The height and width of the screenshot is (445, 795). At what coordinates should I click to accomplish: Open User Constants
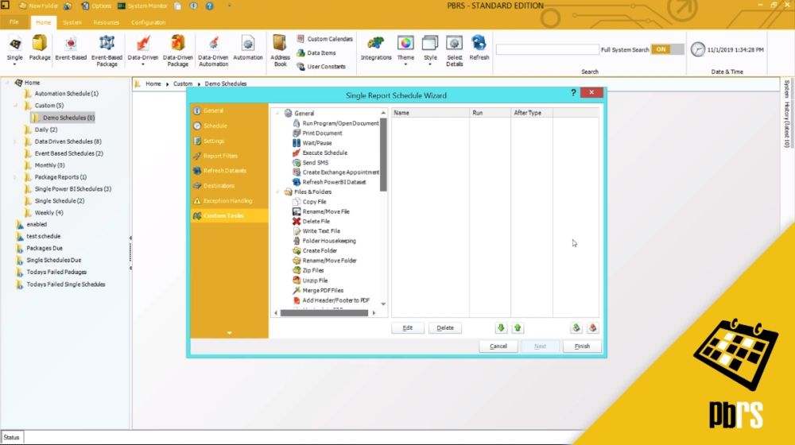pyautogui.click(x=321, y=67)
